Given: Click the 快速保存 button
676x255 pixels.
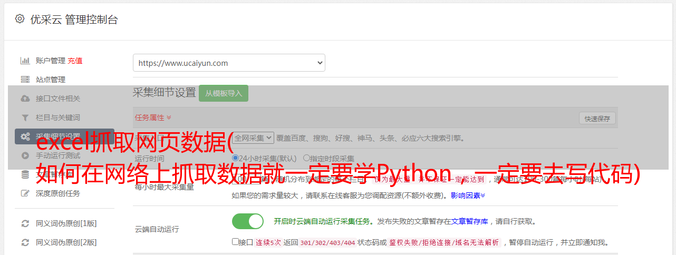Looking at the screenshot, I should pyautogui.click(x=597, y=119).
